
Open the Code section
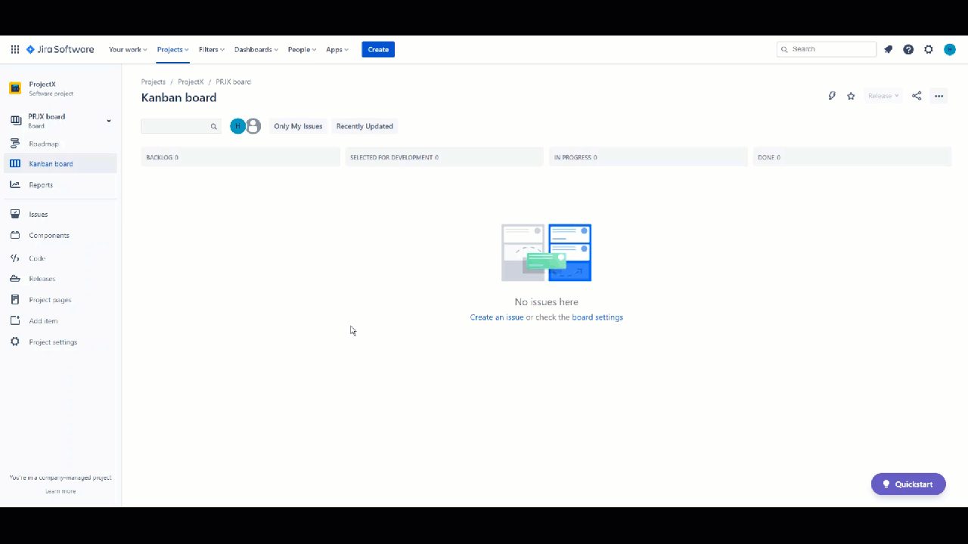click(37, 258)
